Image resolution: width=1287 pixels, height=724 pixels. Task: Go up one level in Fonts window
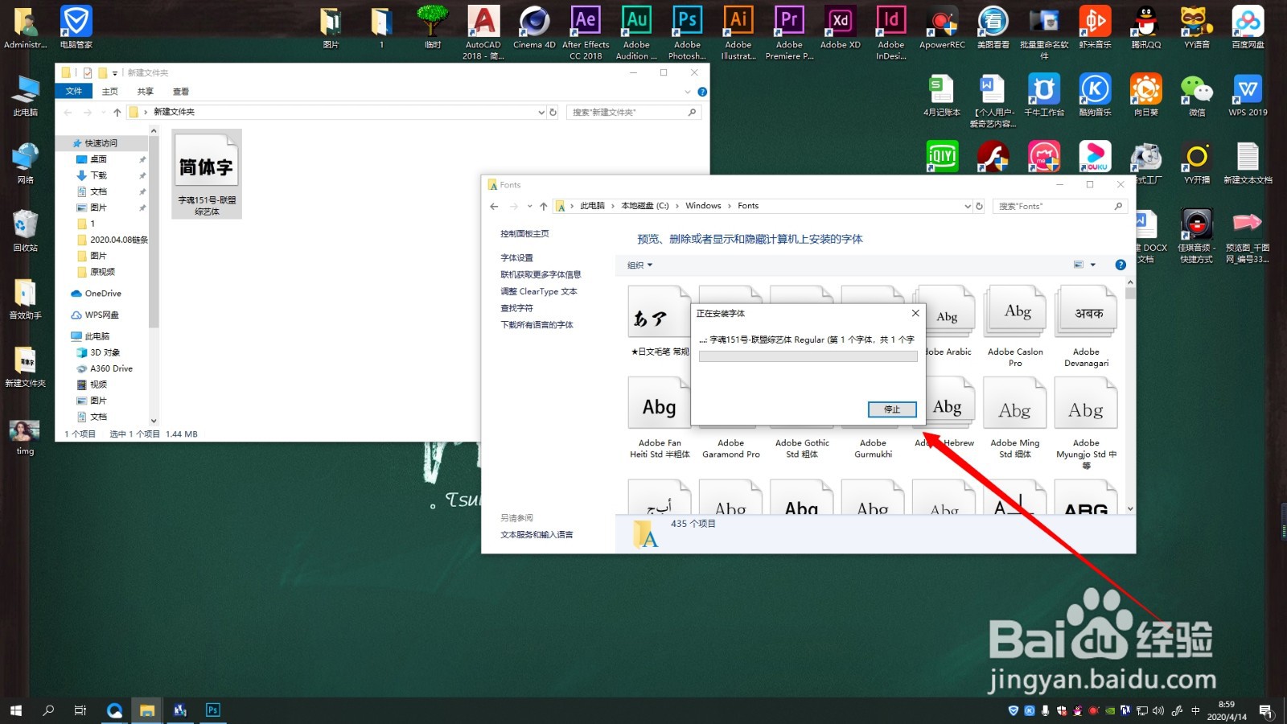[543, 206]
